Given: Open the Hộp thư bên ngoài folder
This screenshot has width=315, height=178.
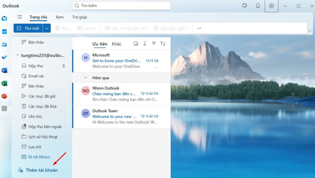Looking at the screenshot, I should click(x=42, y=126).
